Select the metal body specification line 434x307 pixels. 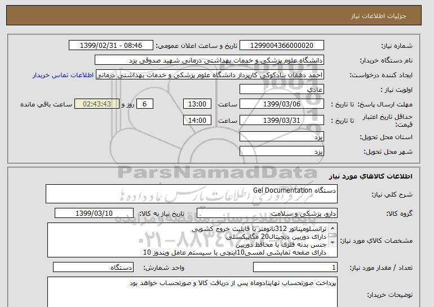281,245
